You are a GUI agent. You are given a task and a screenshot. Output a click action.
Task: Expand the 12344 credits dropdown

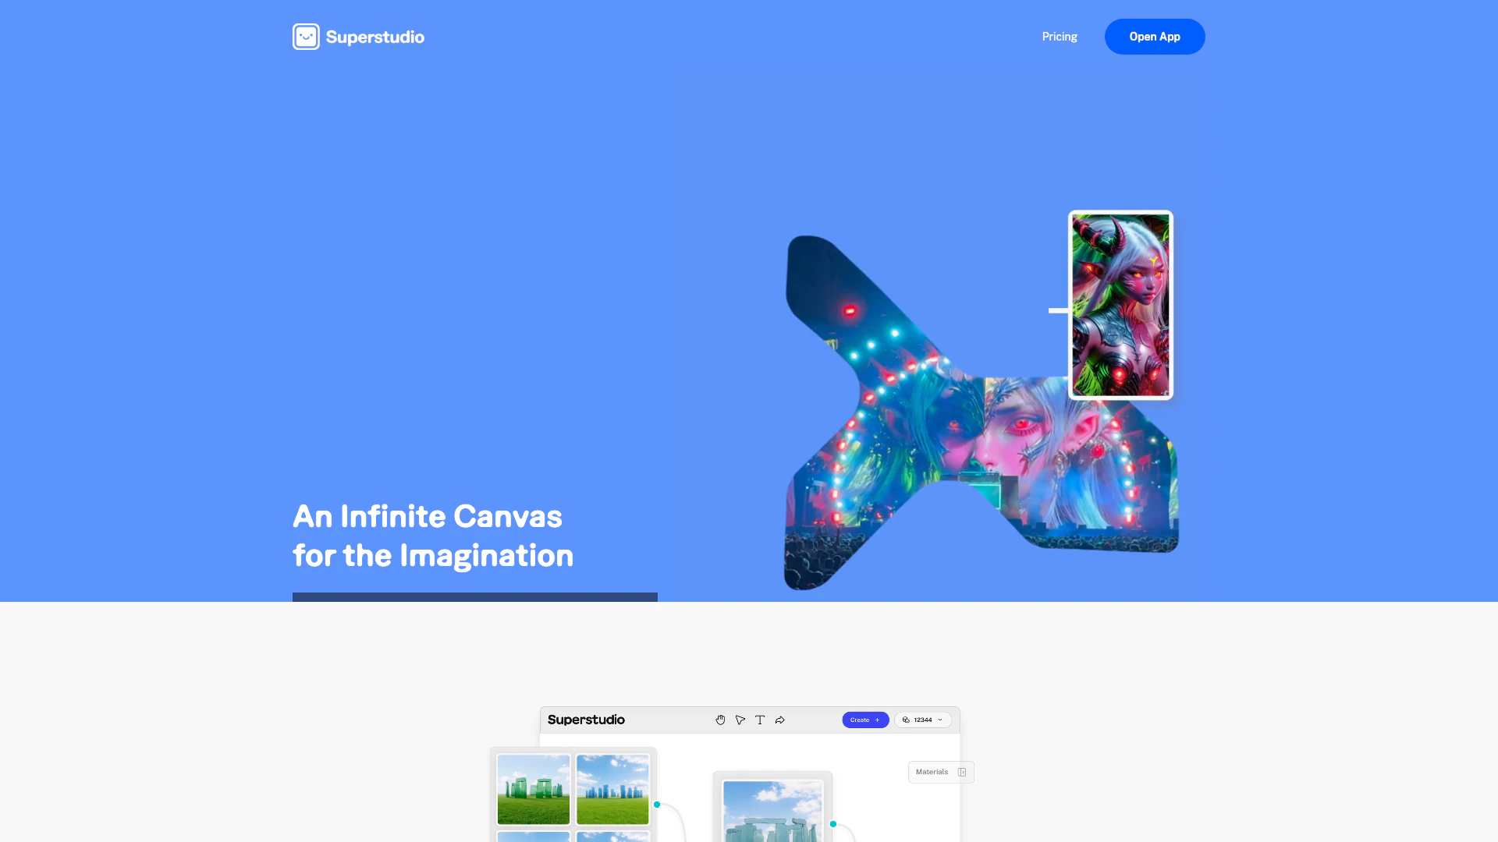point(940,720)
